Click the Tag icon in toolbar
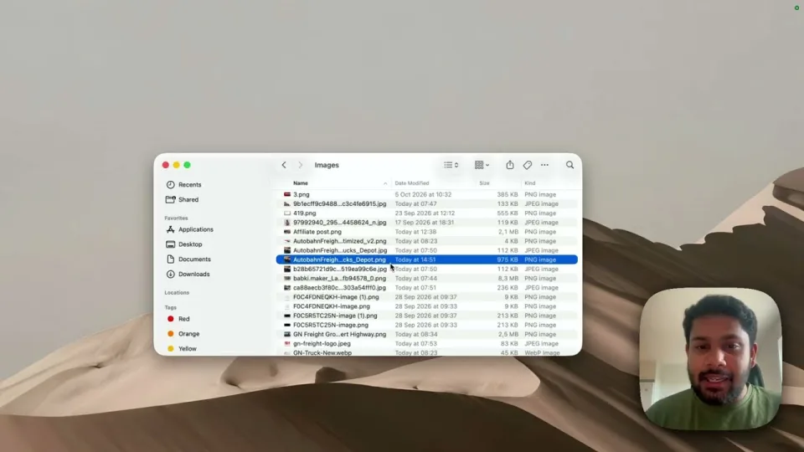The width and height of the screenshot is (804, 452). click(x=527, y=165)
